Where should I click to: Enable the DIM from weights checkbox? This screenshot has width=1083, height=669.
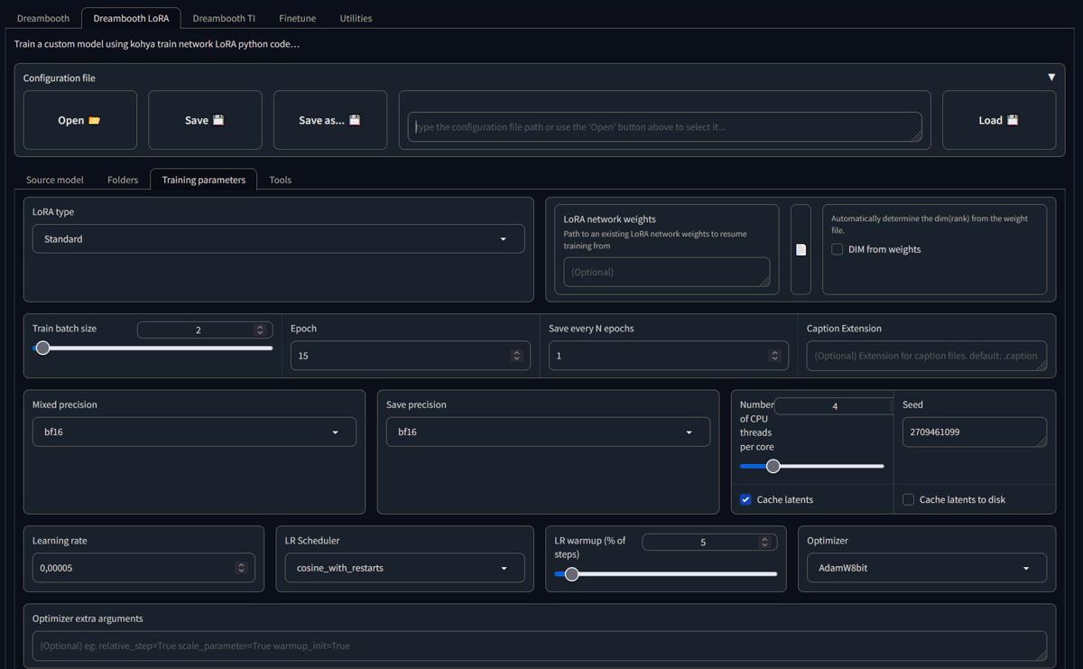point(838,249)
